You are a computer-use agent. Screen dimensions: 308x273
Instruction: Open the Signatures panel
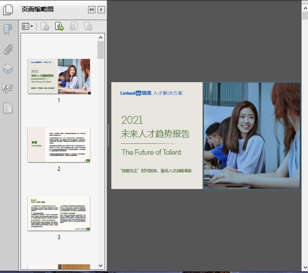(x=8, y=89)
